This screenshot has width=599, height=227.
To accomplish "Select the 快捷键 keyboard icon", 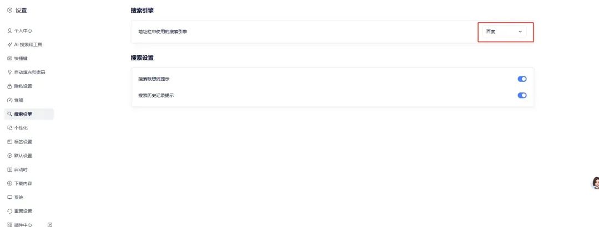I will pos(9,58).
